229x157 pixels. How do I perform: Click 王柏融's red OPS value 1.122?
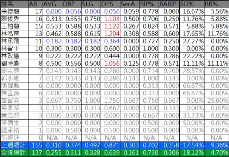[112, 26]
